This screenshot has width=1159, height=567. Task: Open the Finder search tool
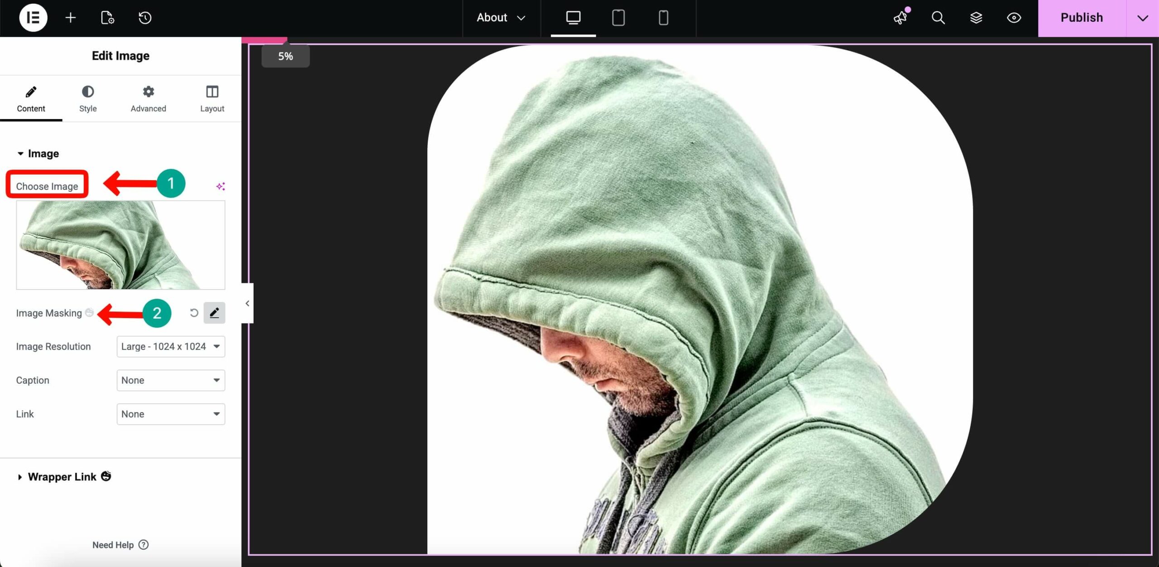[938, 18]
